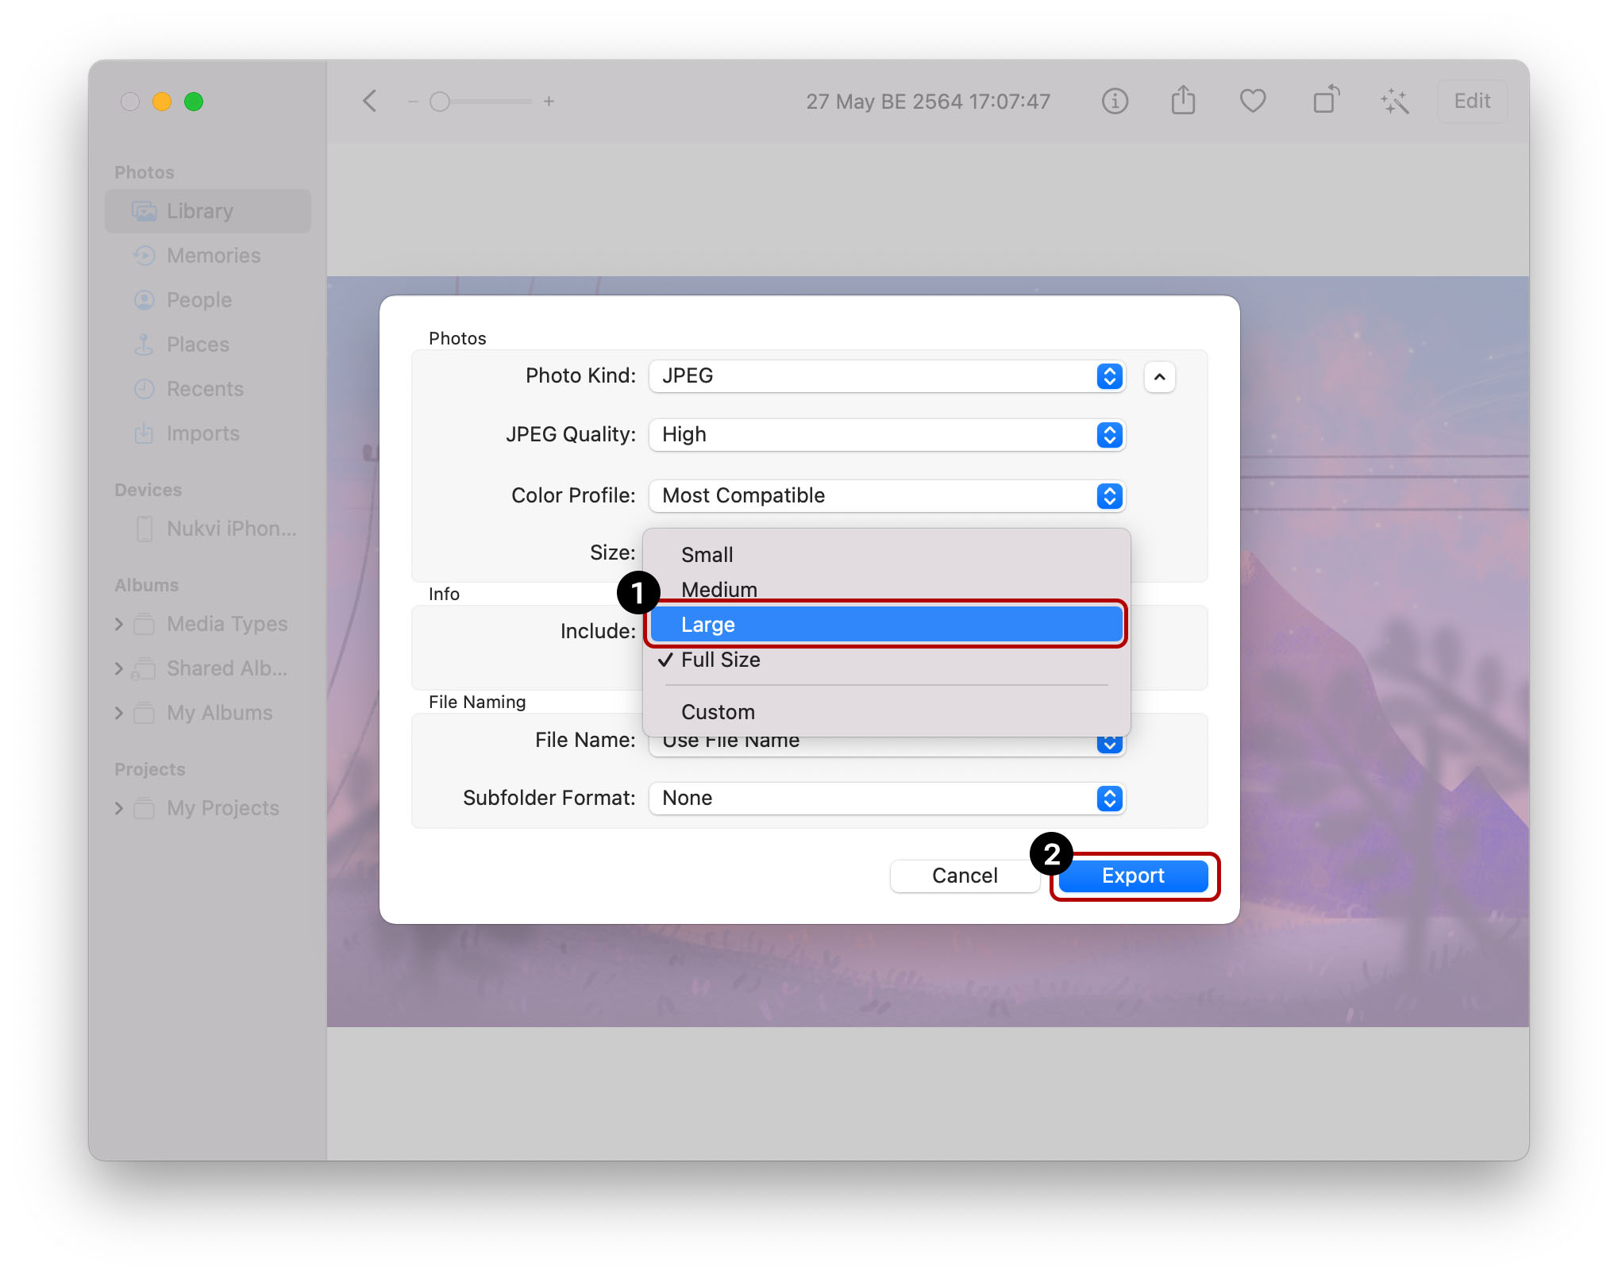Click the Cancel button
The width and height of the screenshot is (1618, 1278).
click(964, 876)
